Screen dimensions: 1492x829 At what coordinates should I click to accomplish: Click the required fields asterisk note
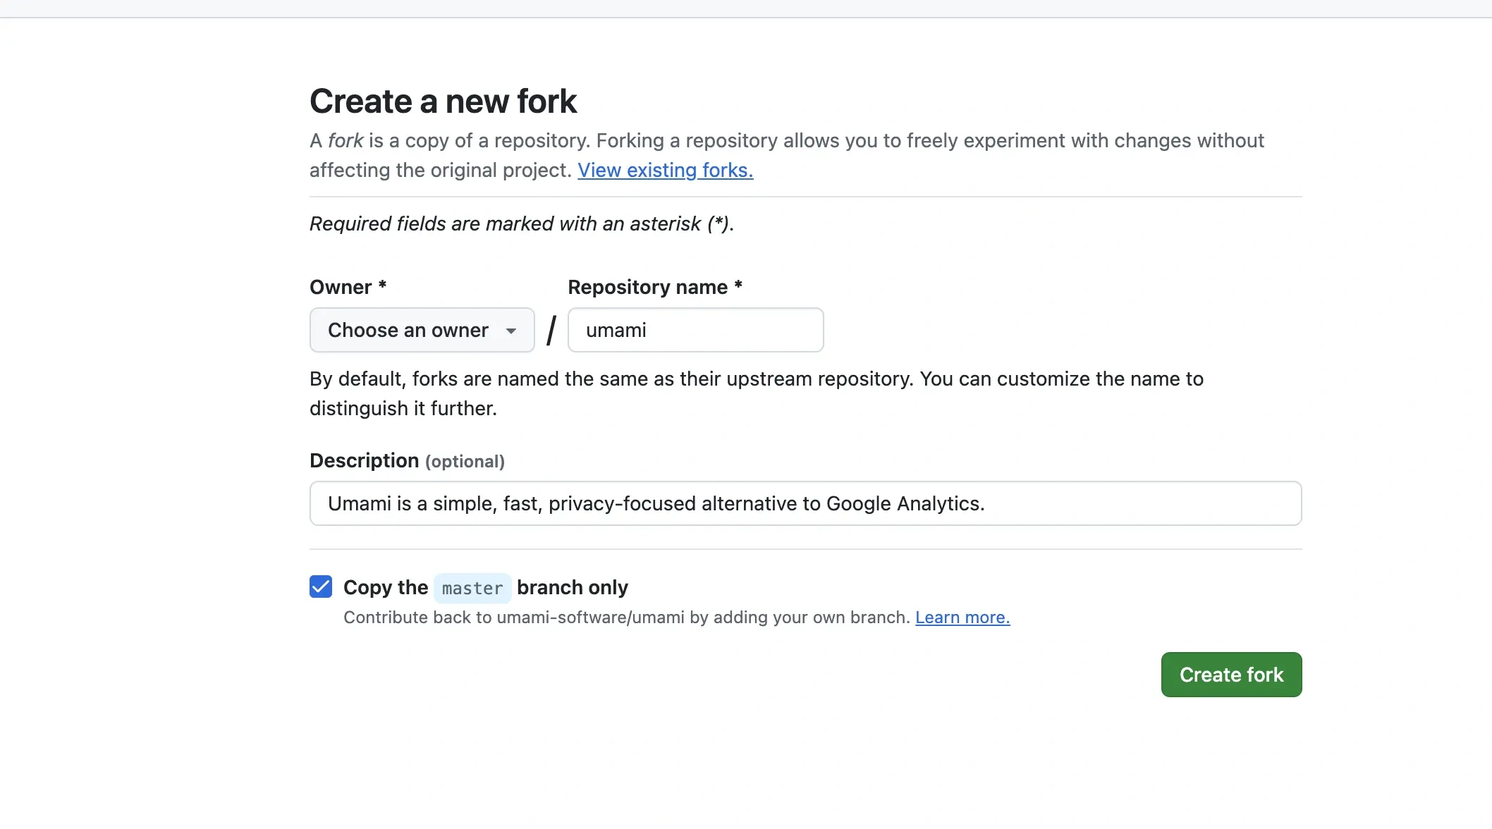pyautogui.click(x=522, y=224)
